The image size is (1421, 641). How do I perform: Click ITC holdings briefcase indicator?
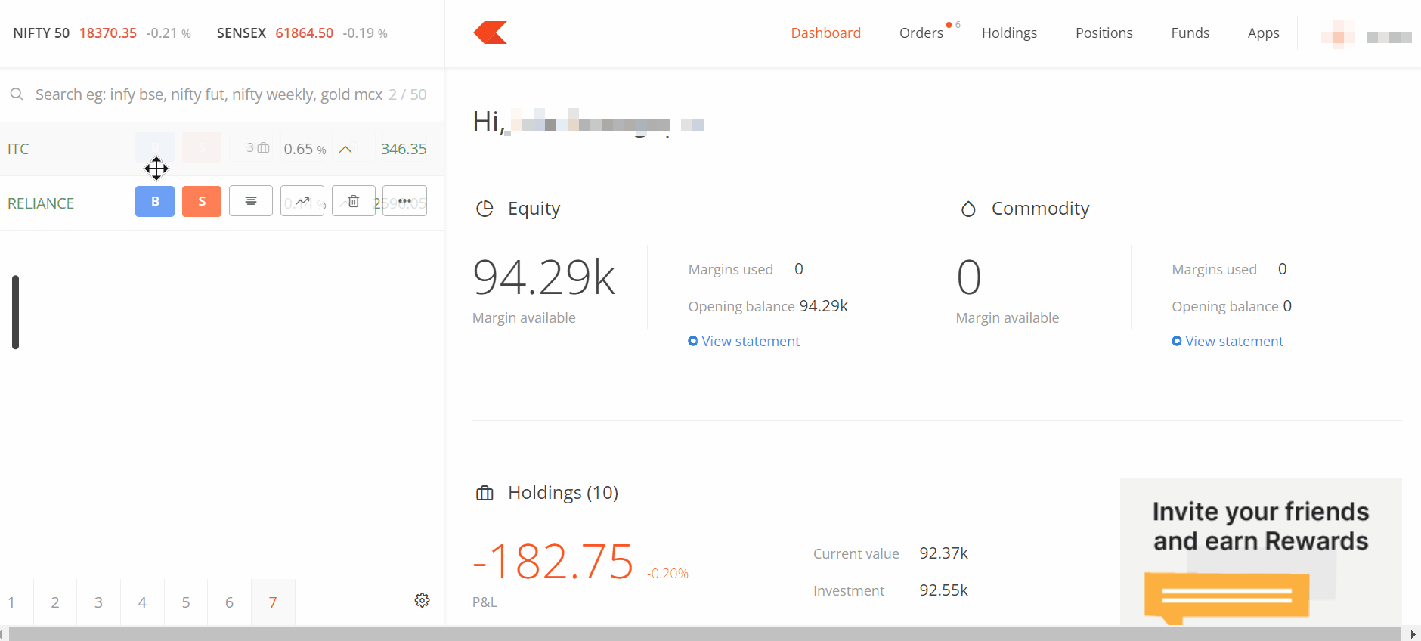pos(263,148)
